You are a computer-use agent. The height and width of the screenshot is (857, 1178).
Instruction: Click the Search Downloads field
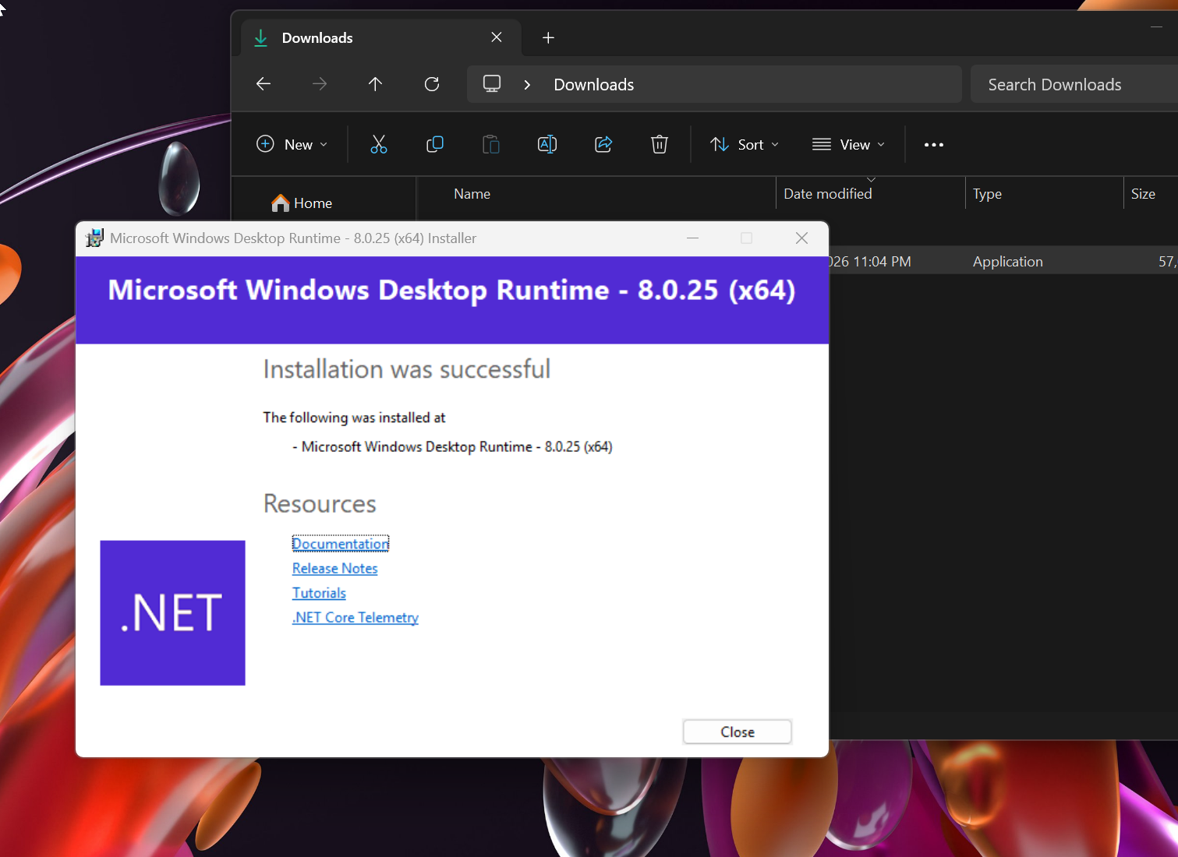pos(1074,84)
